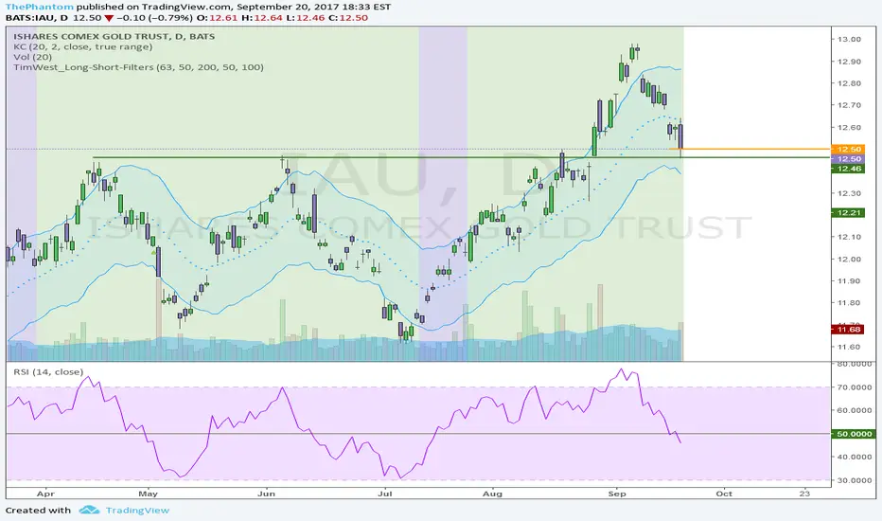
Task: Click the orange 12.50 price label
Action: (848, 149)
